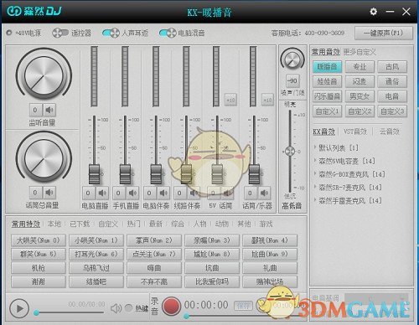Open the 人物 effects tab
This screenshot has width=419, height=325.
click(200, 224)
